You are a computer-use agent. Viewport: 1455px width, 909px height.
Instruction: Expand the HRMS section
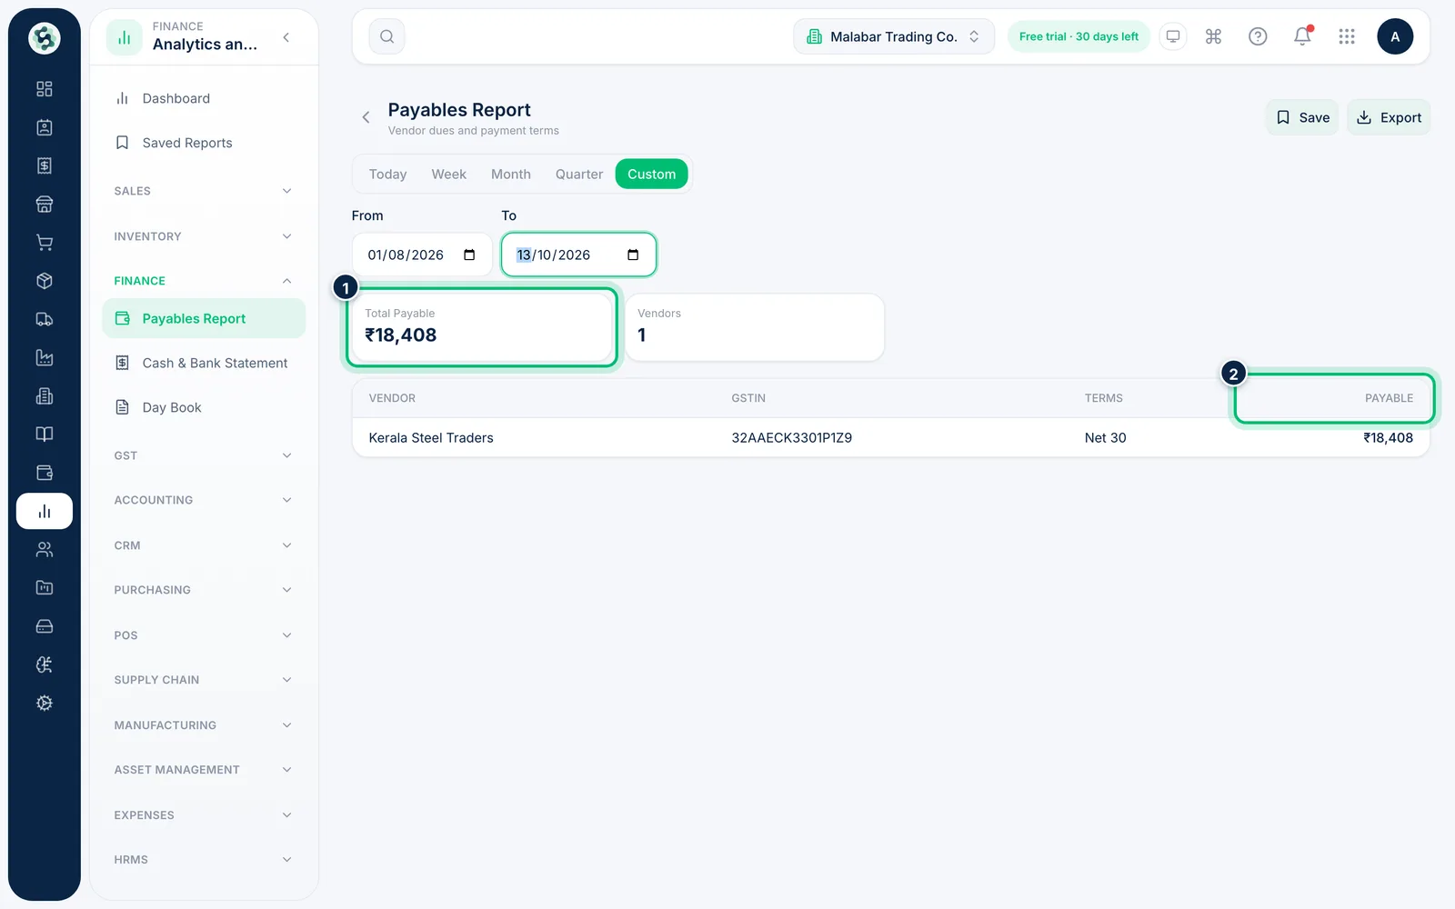[204, 860]
